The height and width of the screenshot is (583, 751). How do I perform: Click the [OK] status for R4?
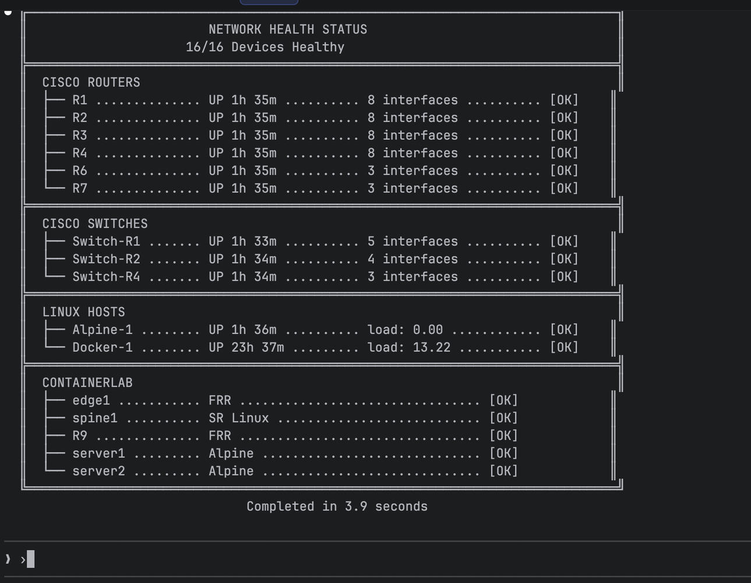click(564, 153)
